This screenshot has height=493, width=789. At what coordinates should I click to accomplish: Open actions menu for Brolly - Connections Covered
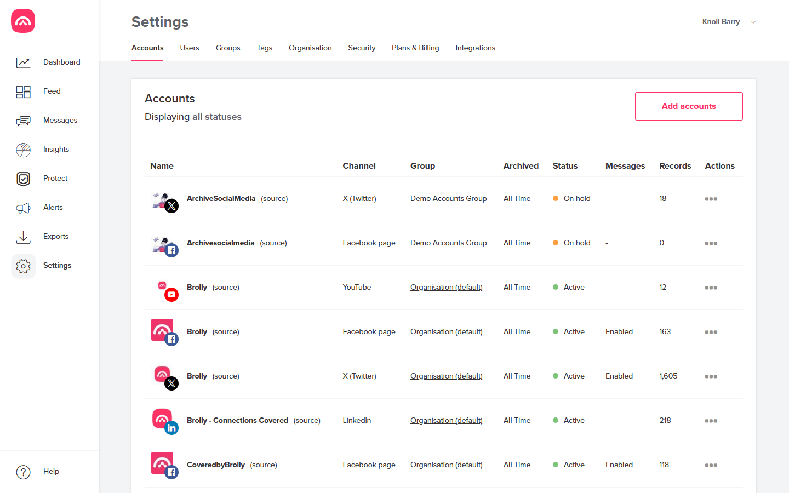[711, 421]
